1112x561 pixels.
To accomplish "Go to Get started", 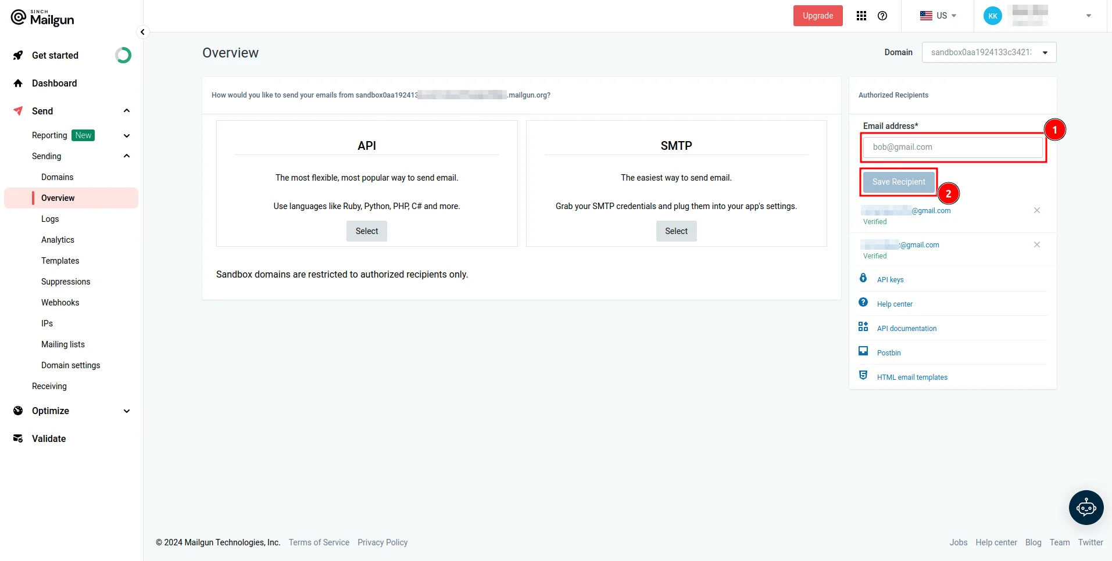I will point(55,55).
